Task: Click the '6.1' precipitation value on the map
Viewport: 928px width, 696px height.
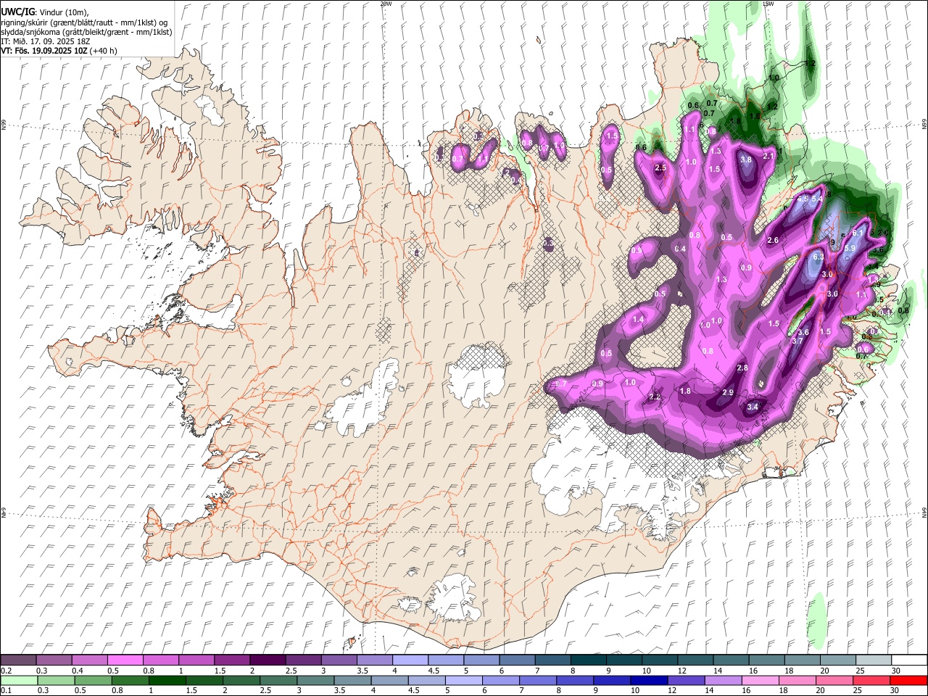Action: point(858,233)
